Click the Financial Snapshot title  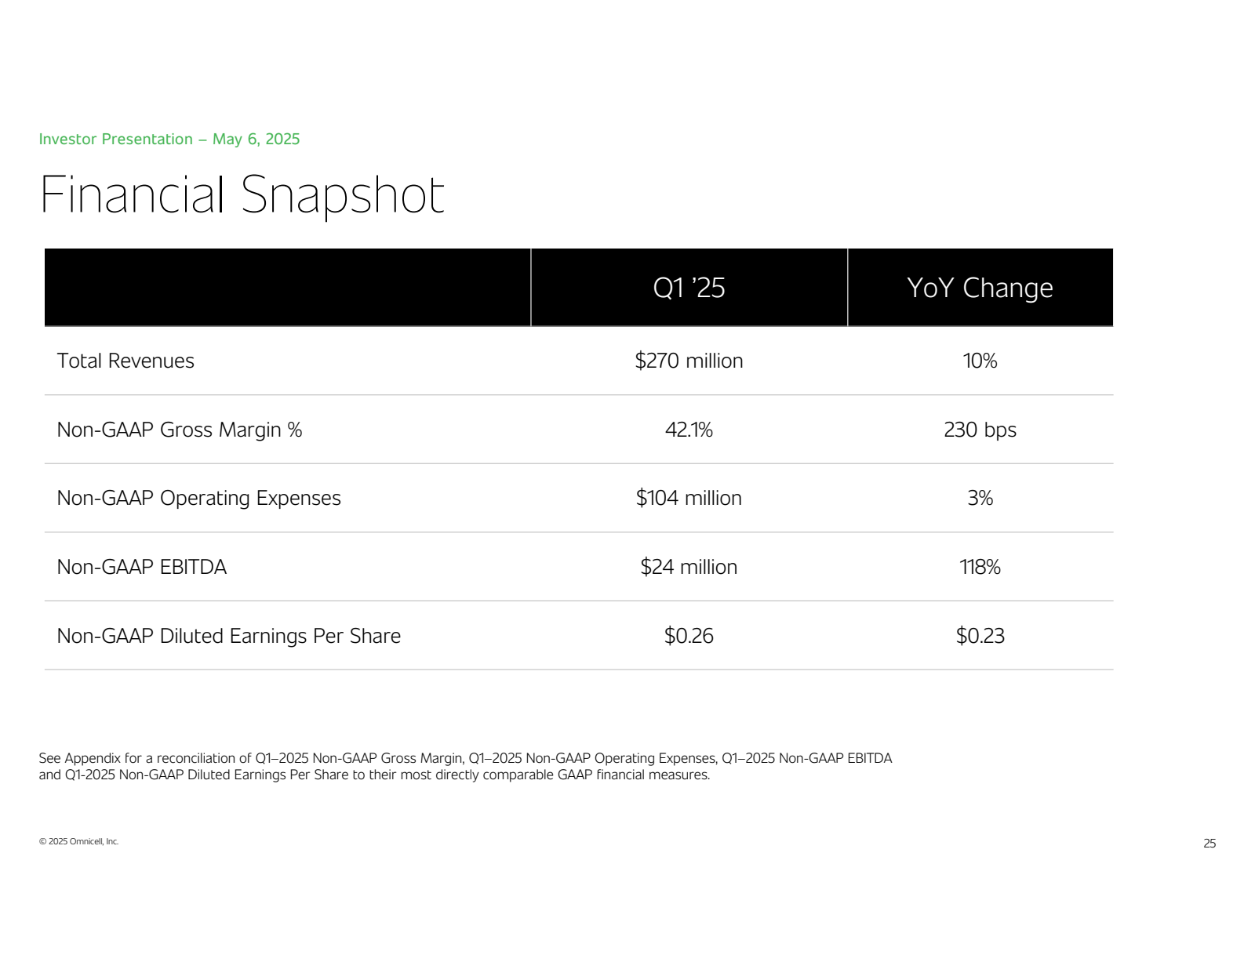point(242,195)
